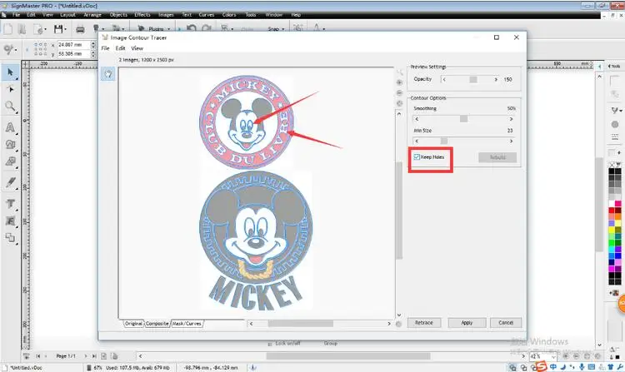Click the zoom-fit icon beside the tracer preview

pos(399,103)
